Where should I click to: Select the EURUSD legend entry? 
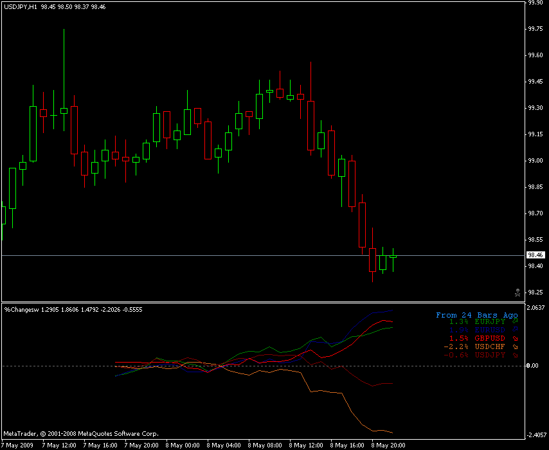[489, 328]
